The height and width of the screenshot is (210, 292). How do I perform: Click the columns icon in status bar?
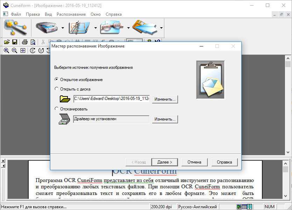pos(250,207)
